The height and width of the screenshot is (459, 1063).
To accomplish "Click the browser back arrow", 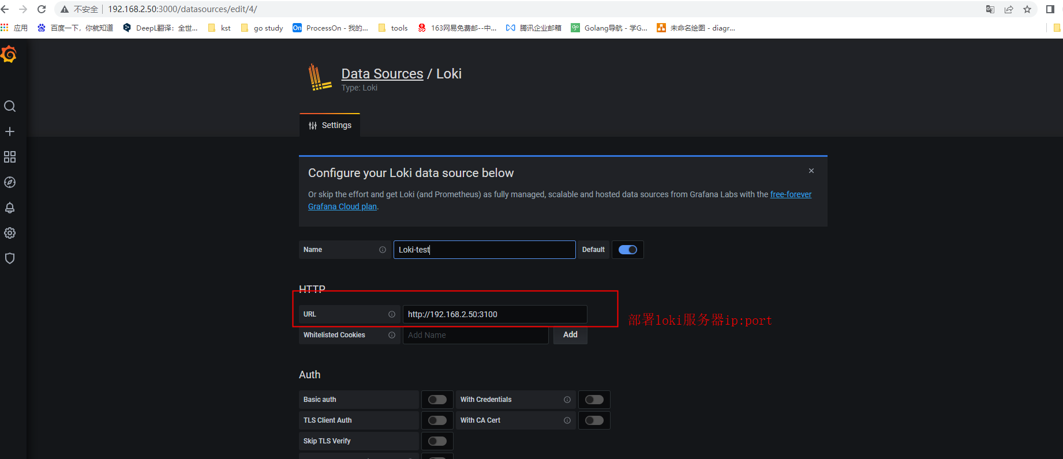I will [5, 9].
